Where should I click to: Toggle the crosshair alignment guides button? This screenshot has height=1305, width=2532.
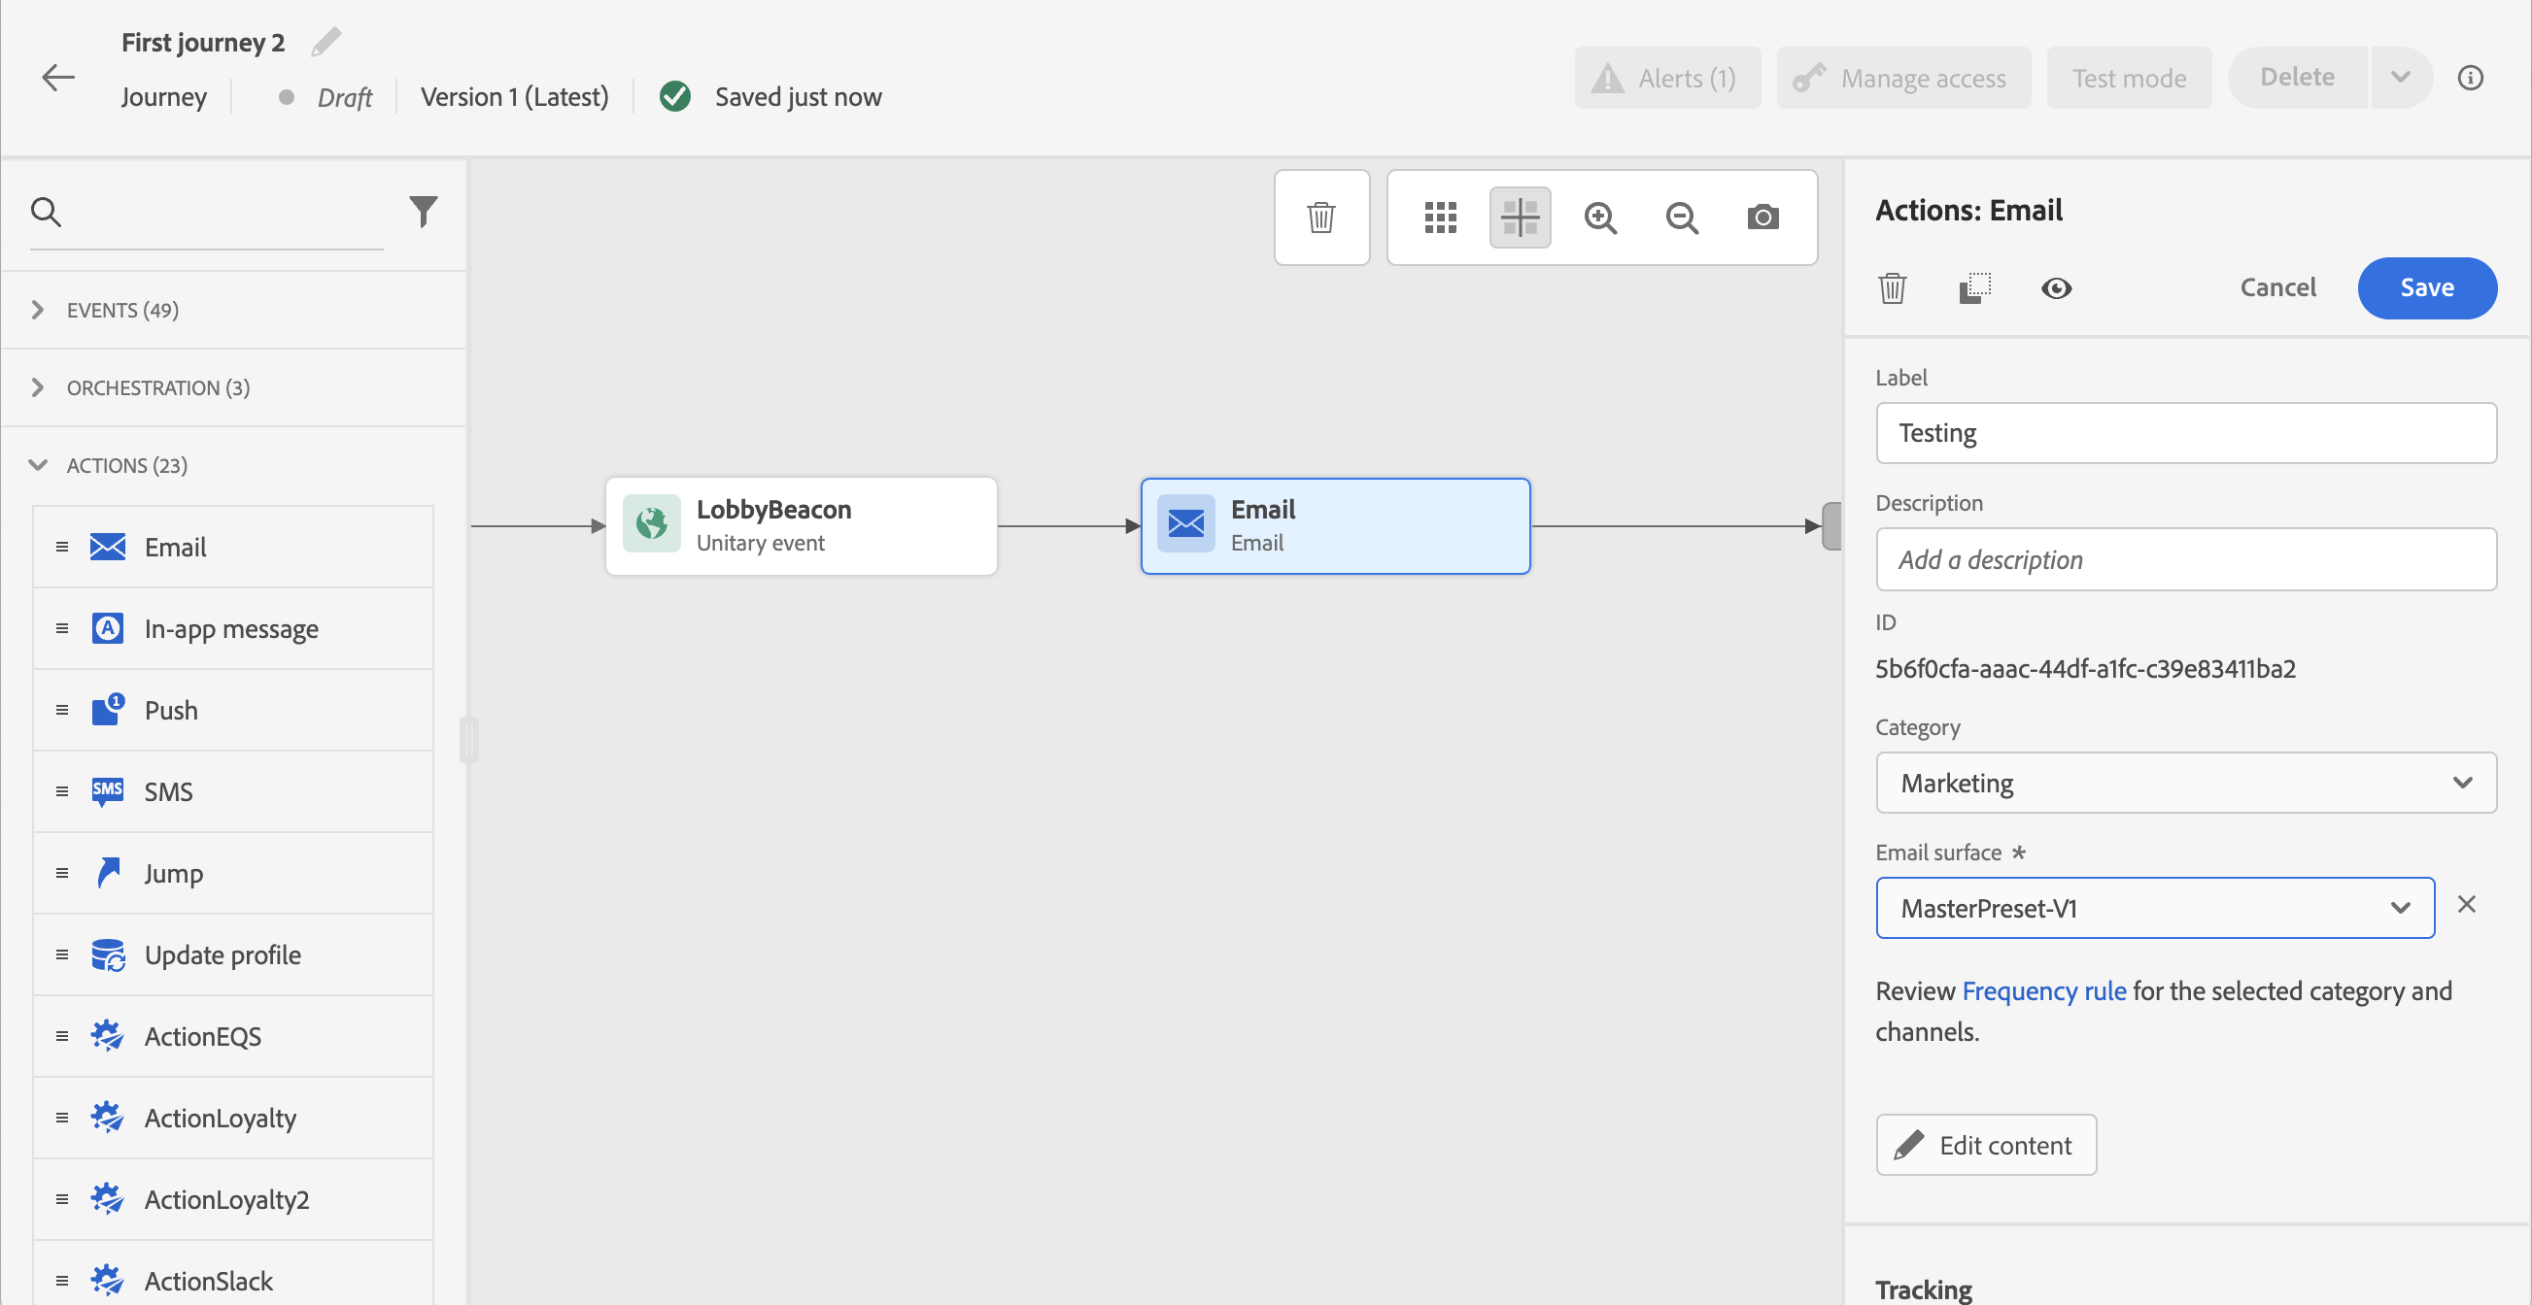tap(1520, 217)
